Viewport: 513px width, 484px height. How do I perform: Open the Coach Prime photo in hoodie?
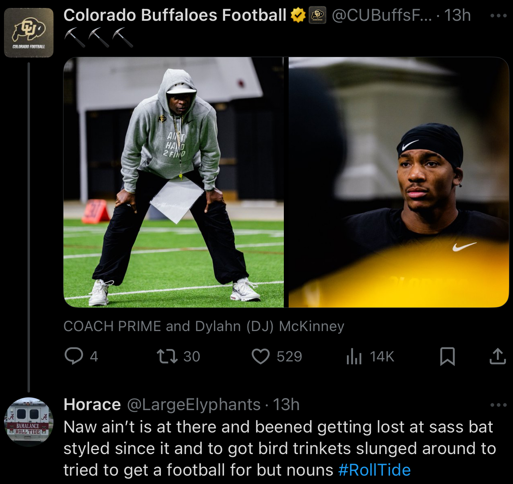coord(174,182)
